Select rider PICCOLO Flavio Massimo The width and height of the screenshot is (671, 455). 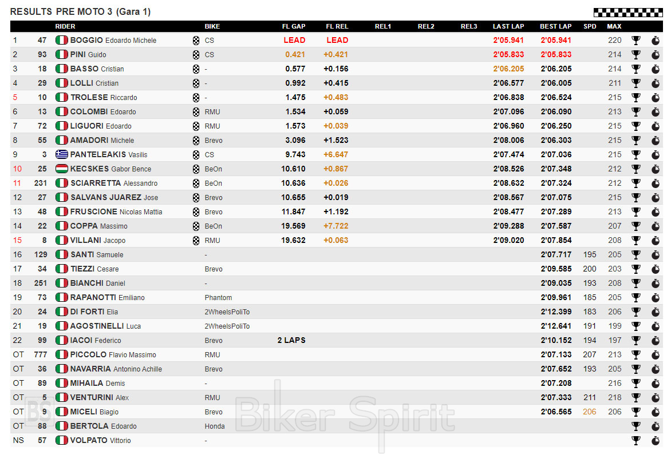tap(113, 354)
